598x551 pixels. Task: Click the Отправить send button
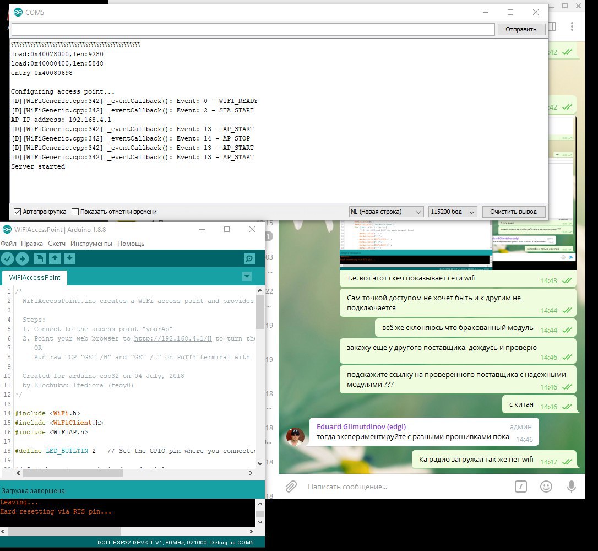pos(521,29)
